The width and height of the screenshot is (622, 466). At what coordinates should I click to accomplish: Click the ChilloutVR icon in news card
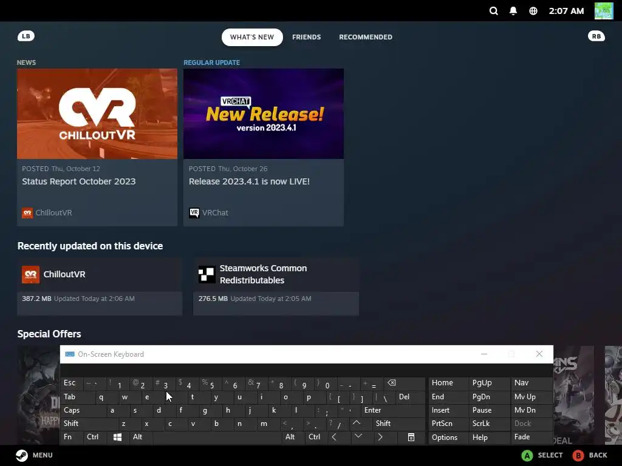click(27, 213)
